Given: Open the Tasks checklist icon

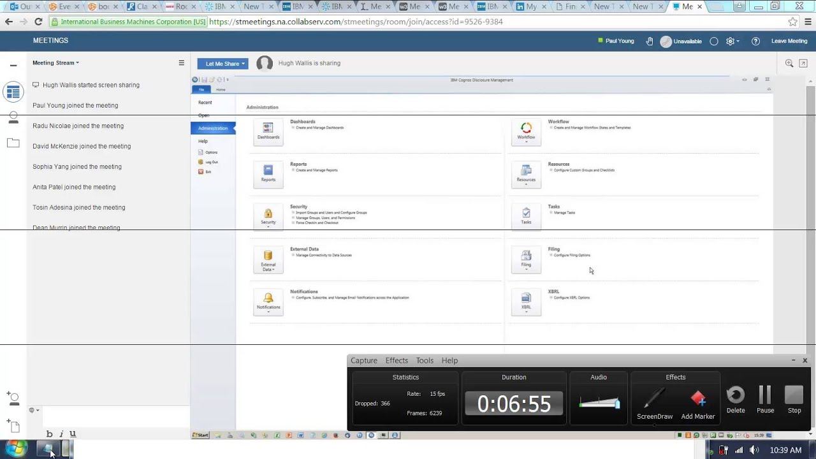Looking at the screenshot, I should [x=526, y=217].
